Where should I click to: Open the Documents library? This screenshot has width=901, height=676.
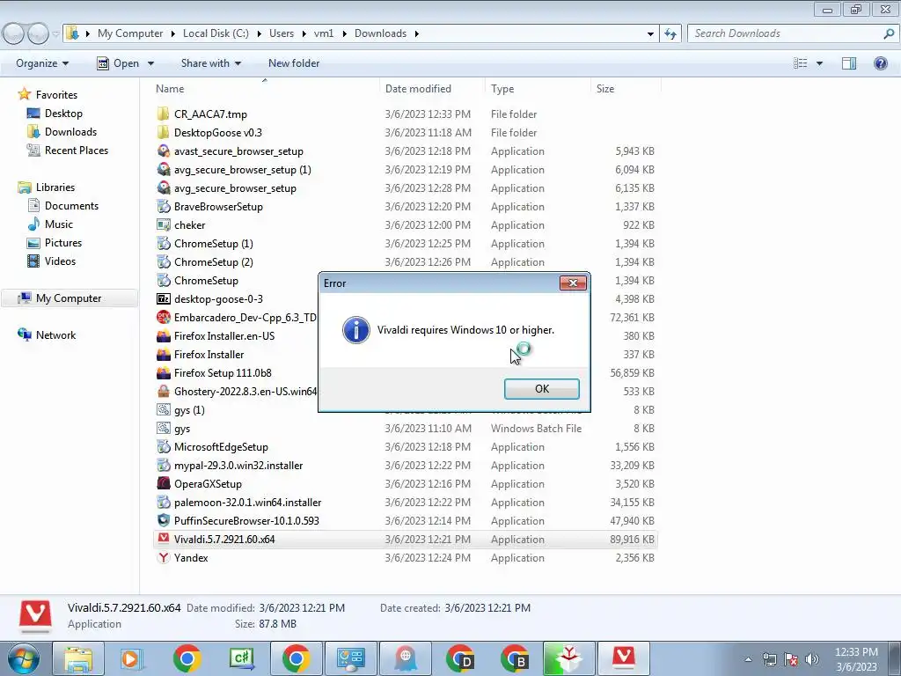click(71, 206)
